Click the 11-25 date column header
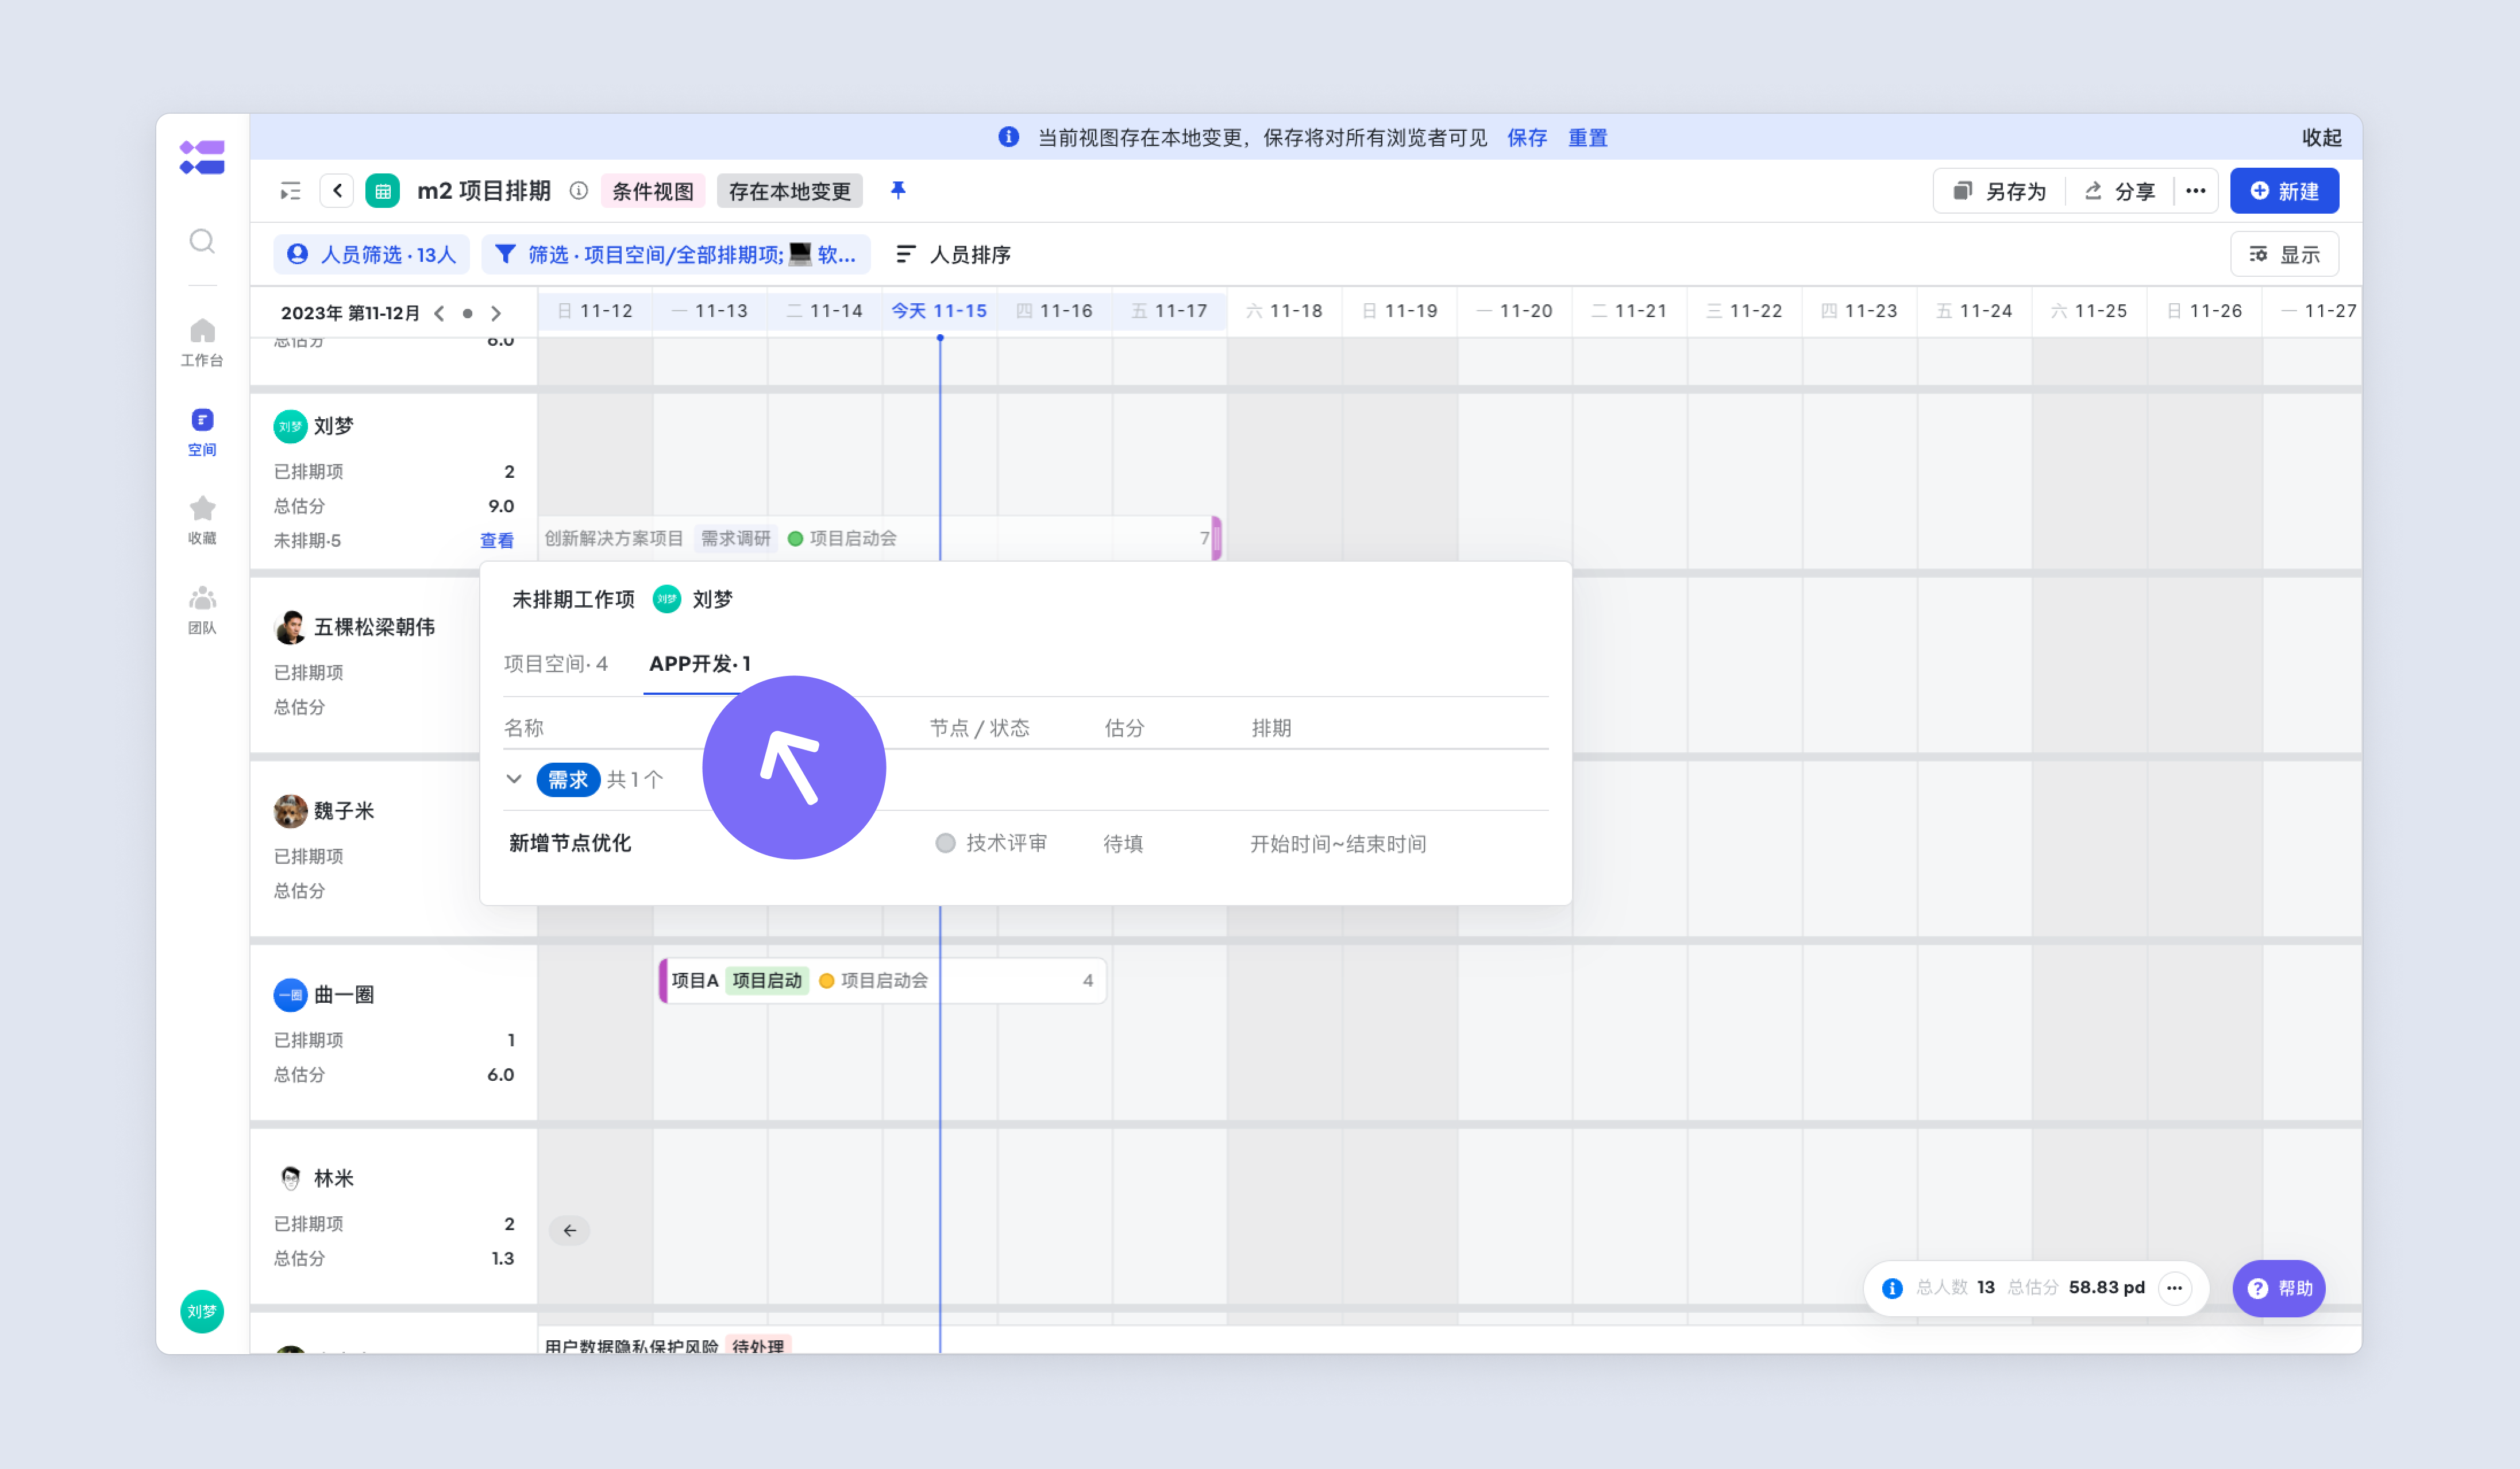2520x1469 pixels. [2089, 311]
